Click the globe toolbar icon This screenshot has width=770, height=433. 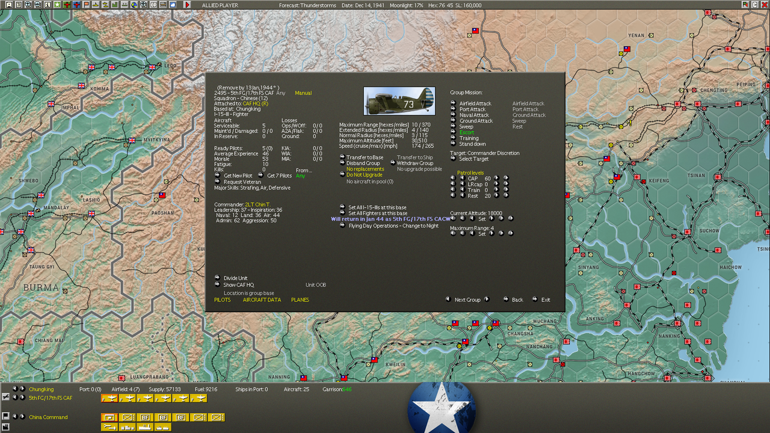click(x=134, y=5)
